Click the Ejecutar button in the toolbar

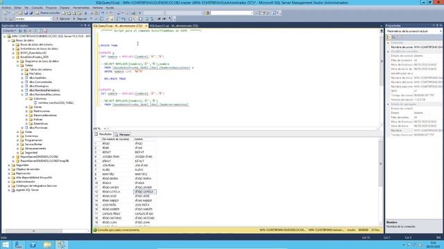click(62, 19)
